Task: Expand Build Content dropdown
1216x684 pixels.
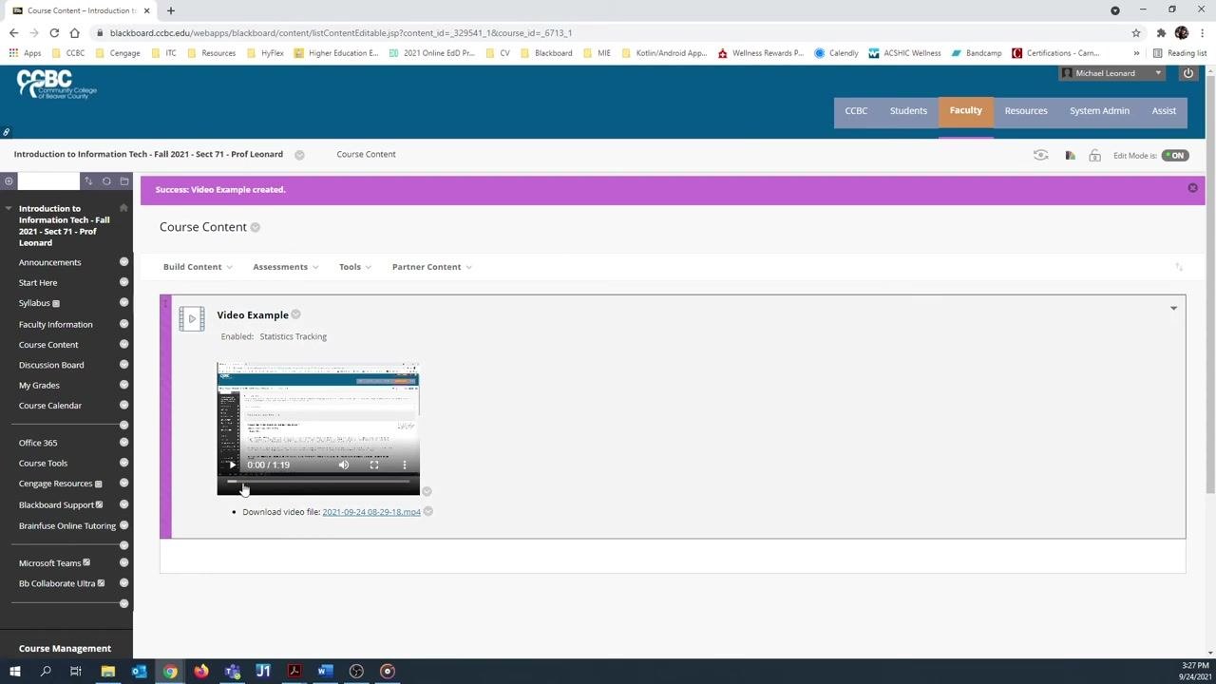Action: pos(198,267)
